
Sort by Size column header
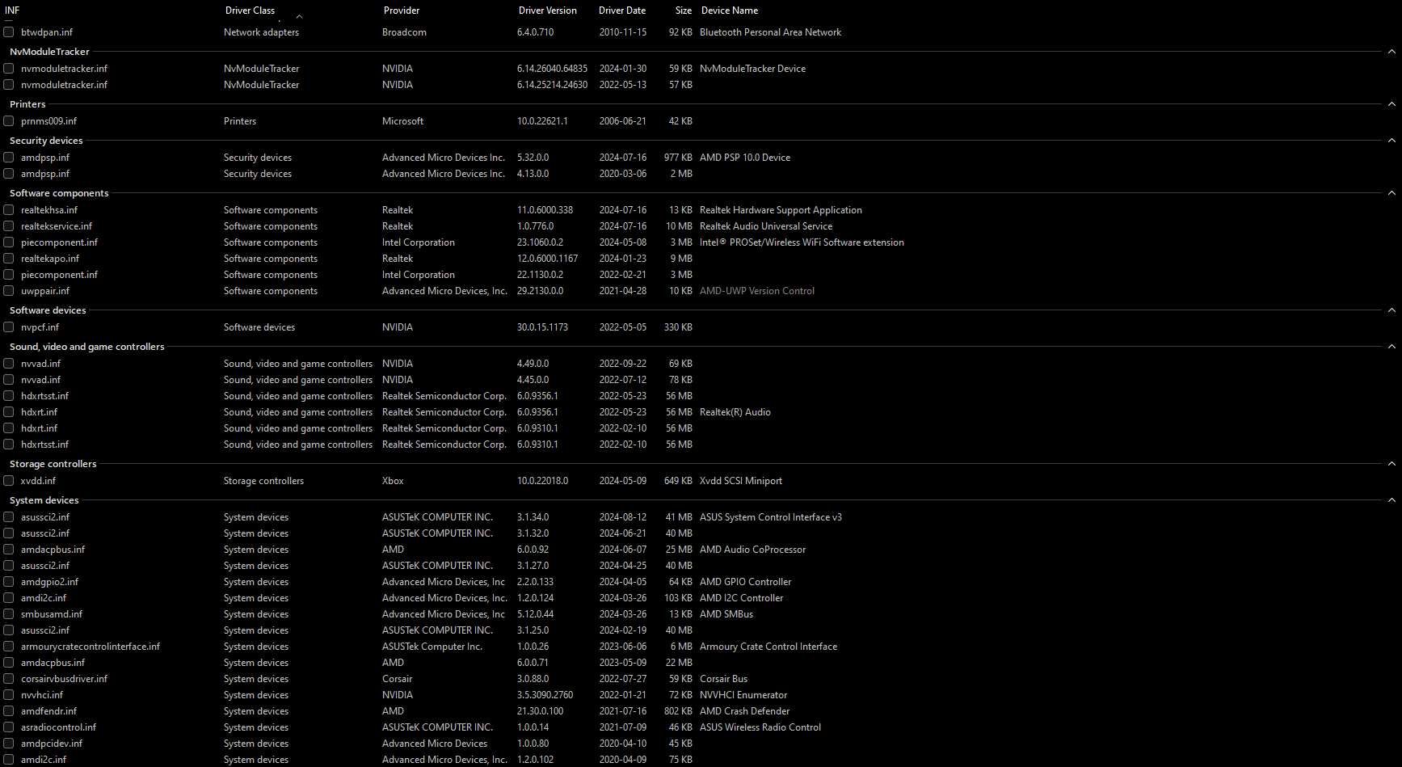click(684, 11)
